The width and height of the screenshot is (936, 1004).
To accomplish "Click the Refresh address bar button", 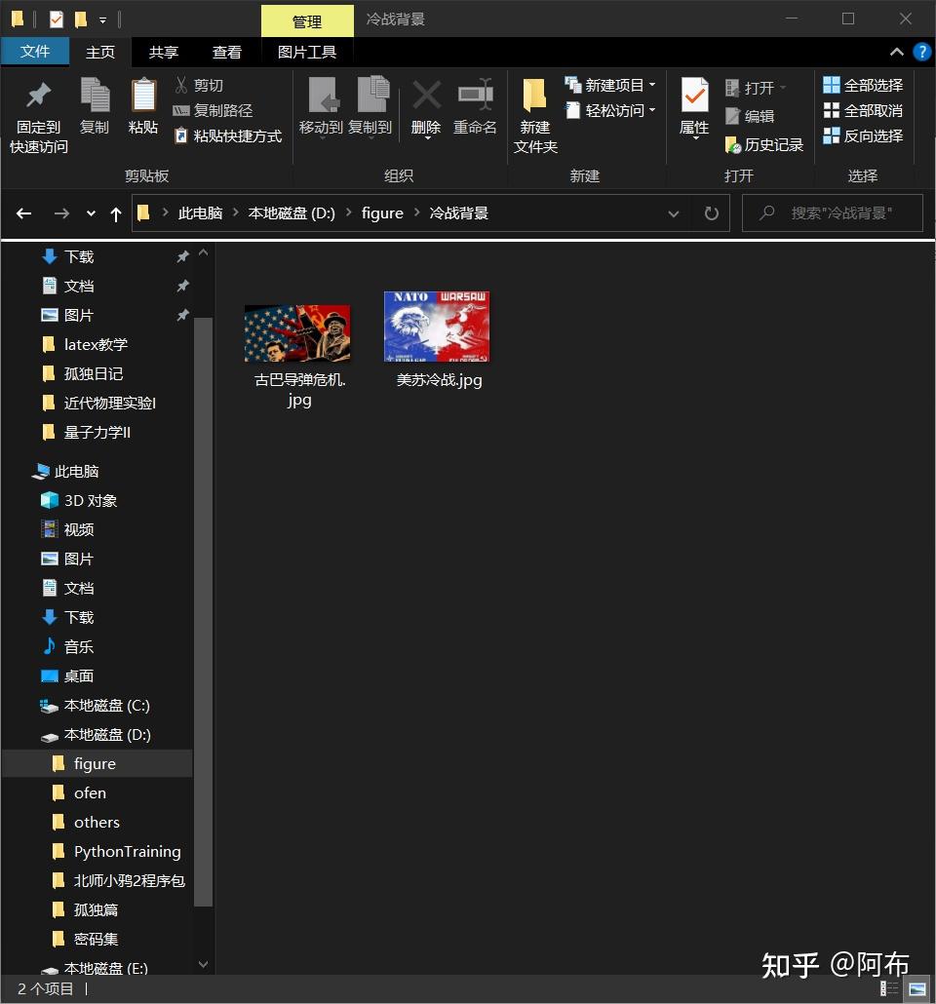I will click(x=711, y=213).
